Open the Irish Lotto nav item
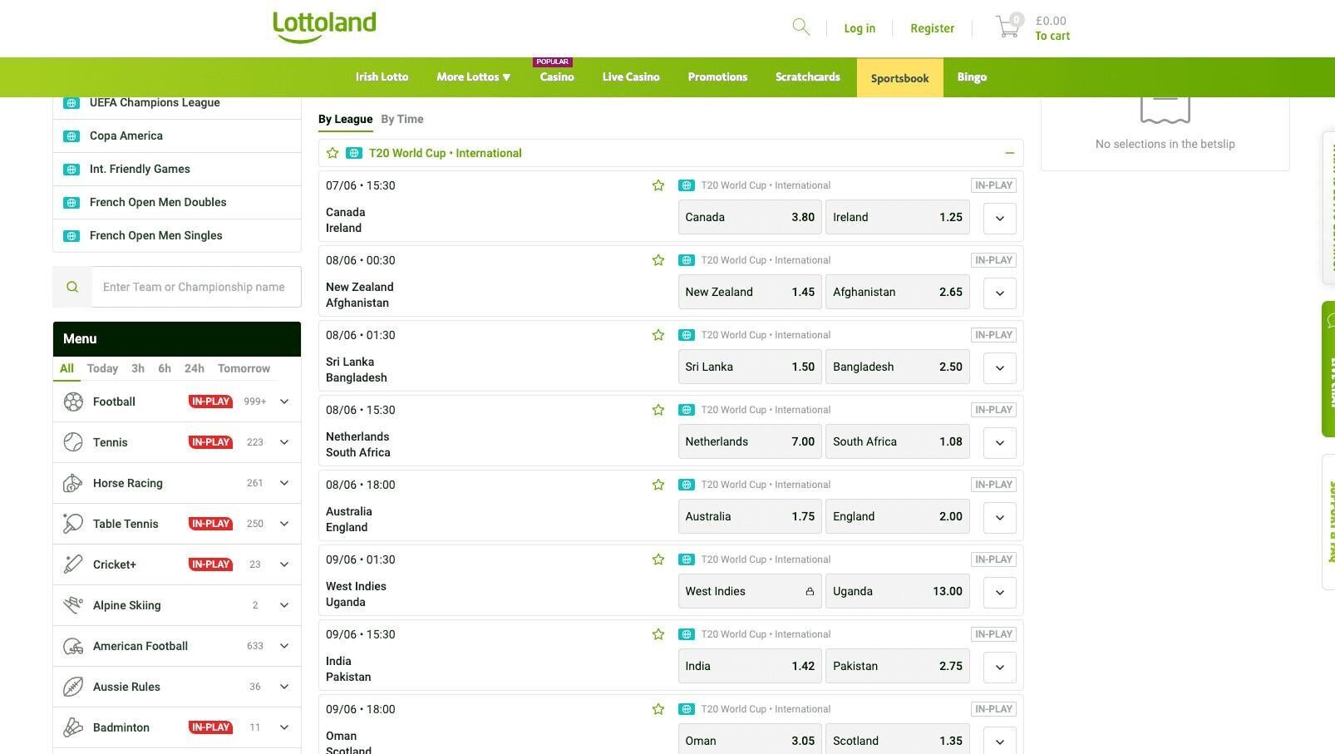 [382, 77]
